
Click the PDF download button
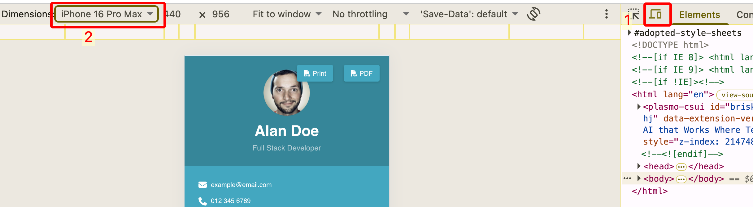(361, 73)
